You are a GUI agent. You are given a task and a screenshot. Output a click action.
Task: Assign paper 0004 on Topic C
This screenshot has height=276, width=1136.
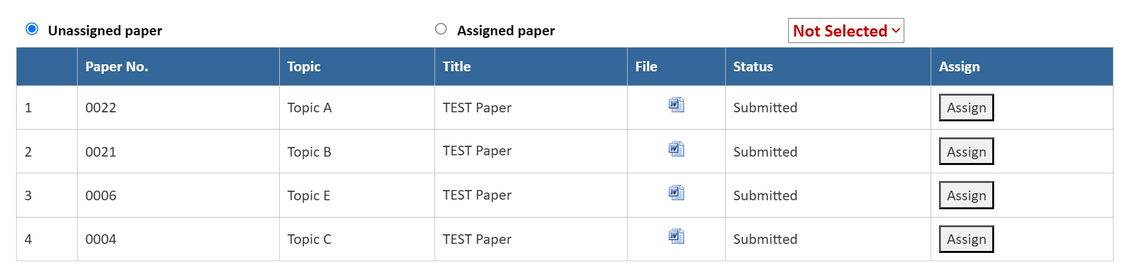(966, 239)
